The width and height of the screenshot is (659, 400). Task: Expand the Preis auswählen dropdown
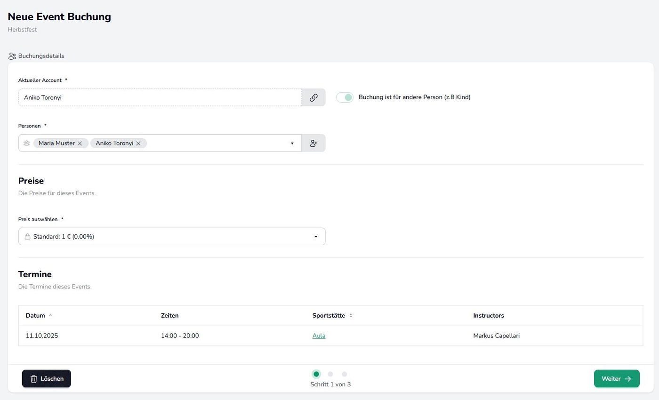click(316, 237)
